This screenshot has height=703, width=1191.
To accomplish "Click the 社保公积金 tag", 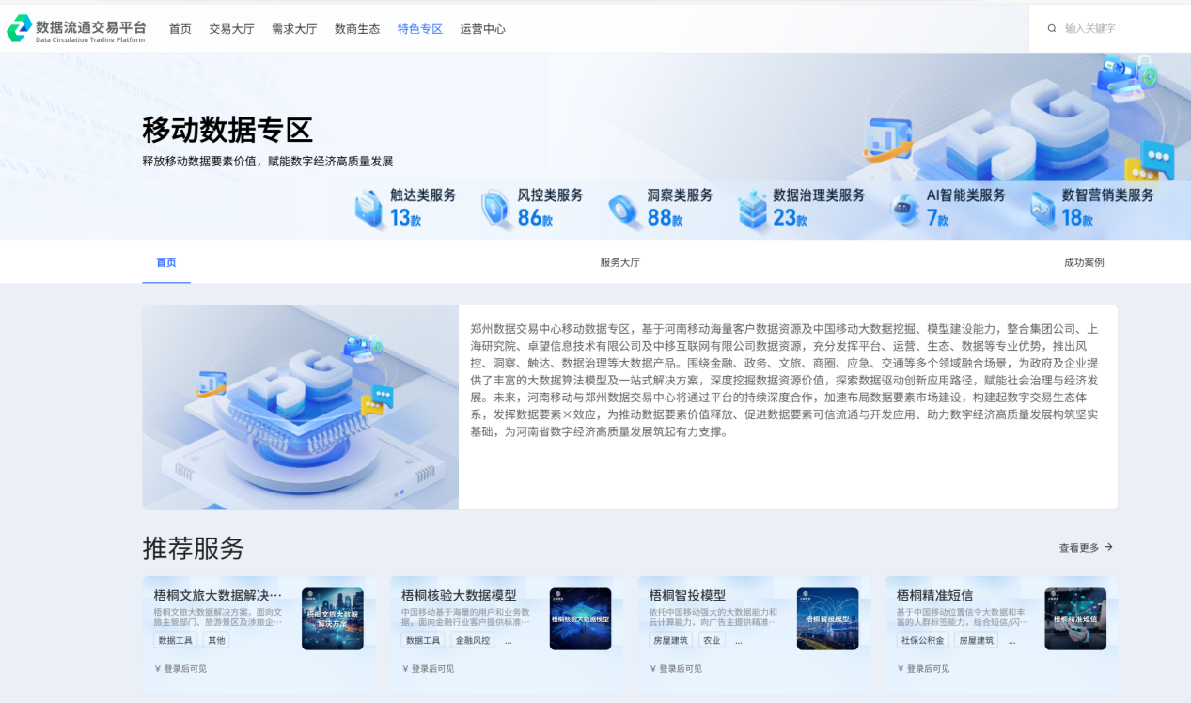I will pos(923,640).
